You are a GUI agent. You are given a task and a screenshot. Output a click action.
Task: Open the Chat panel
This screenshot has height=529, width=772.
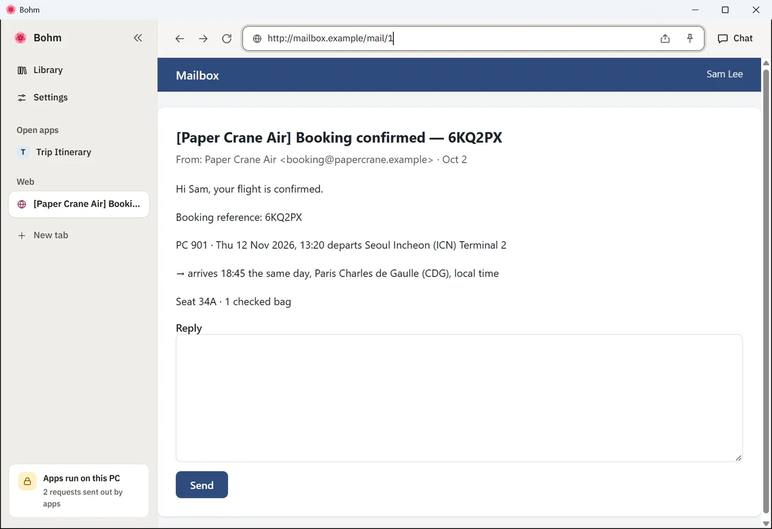[x=735, y=39]
